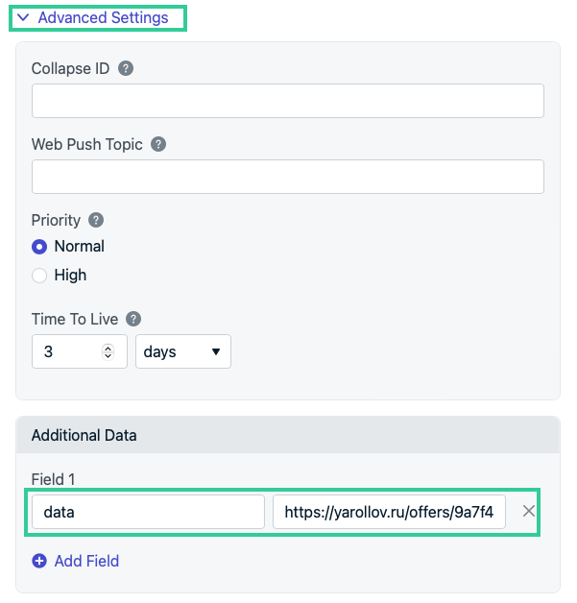Click the Advanced Settings link text
The height and width of the screenshot is (603, 577).
click(103, 18)
